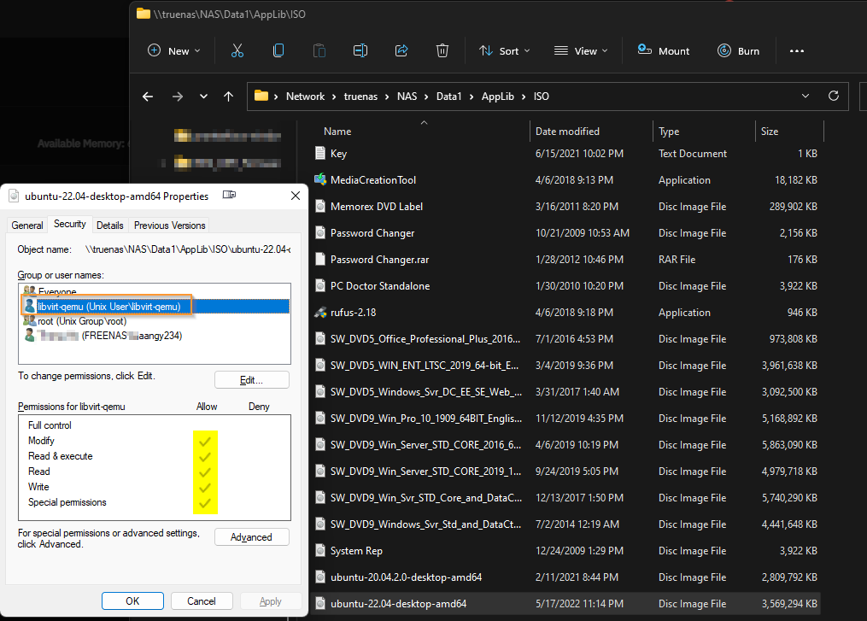Image resolution: width=867 pixels, height=621 pixels.
Task: Click the file icon in Properties title bar
Action: point(14,196)
